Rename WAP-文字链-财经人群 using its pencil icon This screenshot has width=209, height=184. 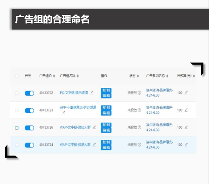(94, 127)
